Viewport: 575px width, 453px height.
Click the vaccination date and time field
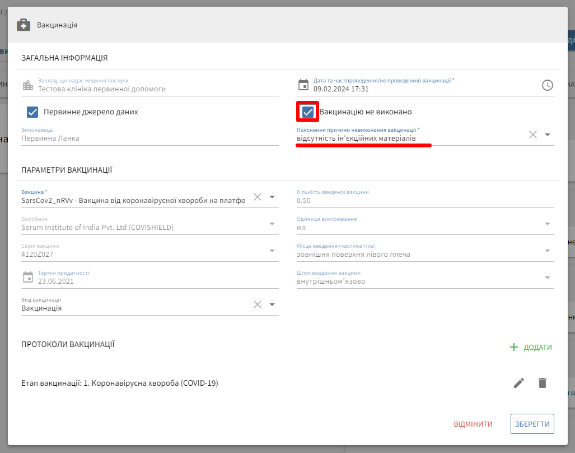420,89
